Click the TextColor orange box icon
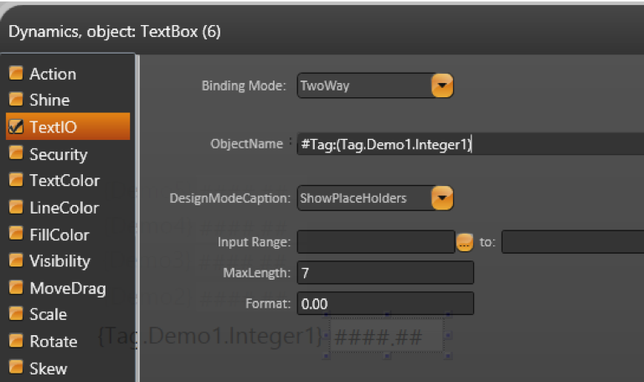Viewport: 644px width, 382px height. (16, 181)
